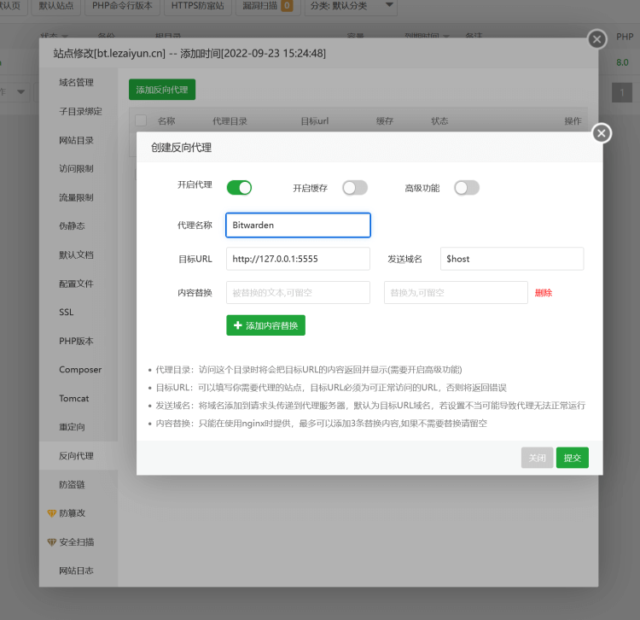The image size is (640, 620).
Task: Open the 默认文档 tab
Action: (76, 254)
